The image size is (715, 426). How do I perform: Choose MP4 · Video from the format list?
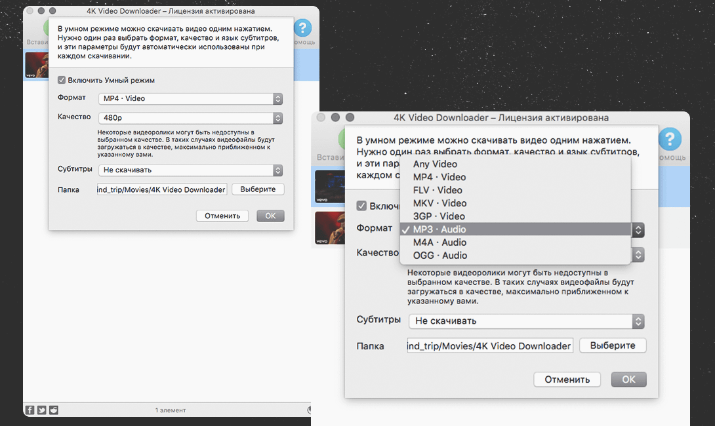tap(516, 177)
